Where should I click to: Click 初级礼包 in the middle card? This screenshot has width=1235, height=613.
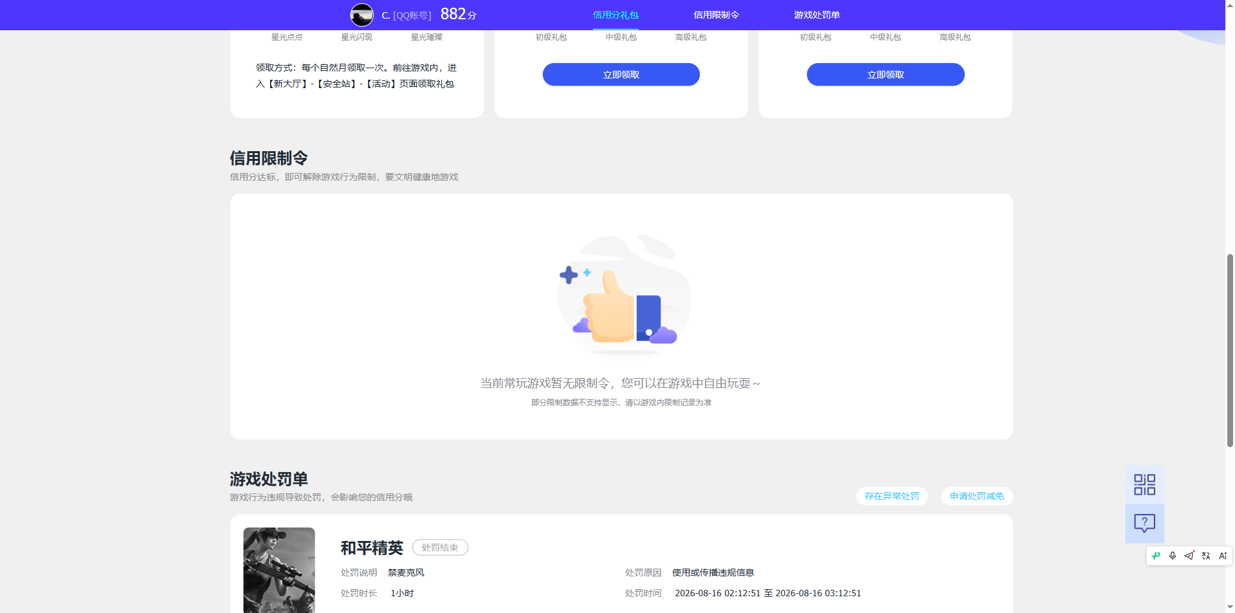click(x=551, y=37)
